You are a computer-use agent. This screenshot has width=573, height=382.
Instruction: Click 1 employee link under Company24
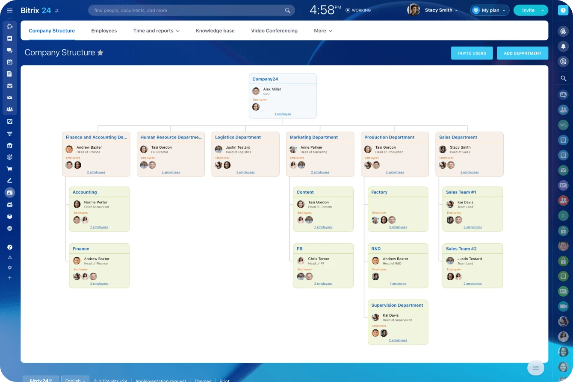click(283, 114)
